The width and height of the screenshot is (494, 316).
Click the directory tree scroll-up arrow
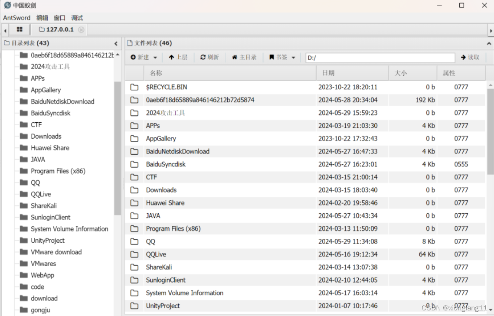pyautogui.click(x=118, y=55)
